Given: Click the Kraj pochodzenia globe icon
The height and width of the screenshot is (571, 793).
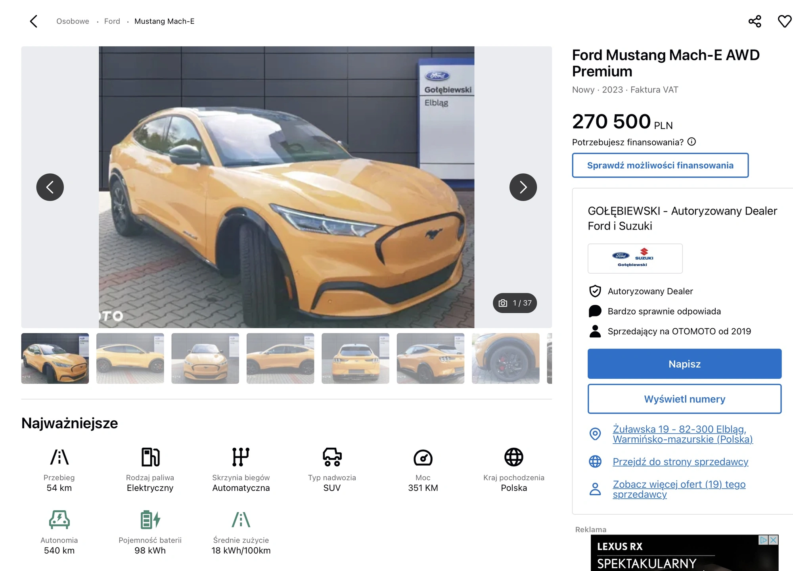Looking at the screenshot, I should [x=514, y=457].
